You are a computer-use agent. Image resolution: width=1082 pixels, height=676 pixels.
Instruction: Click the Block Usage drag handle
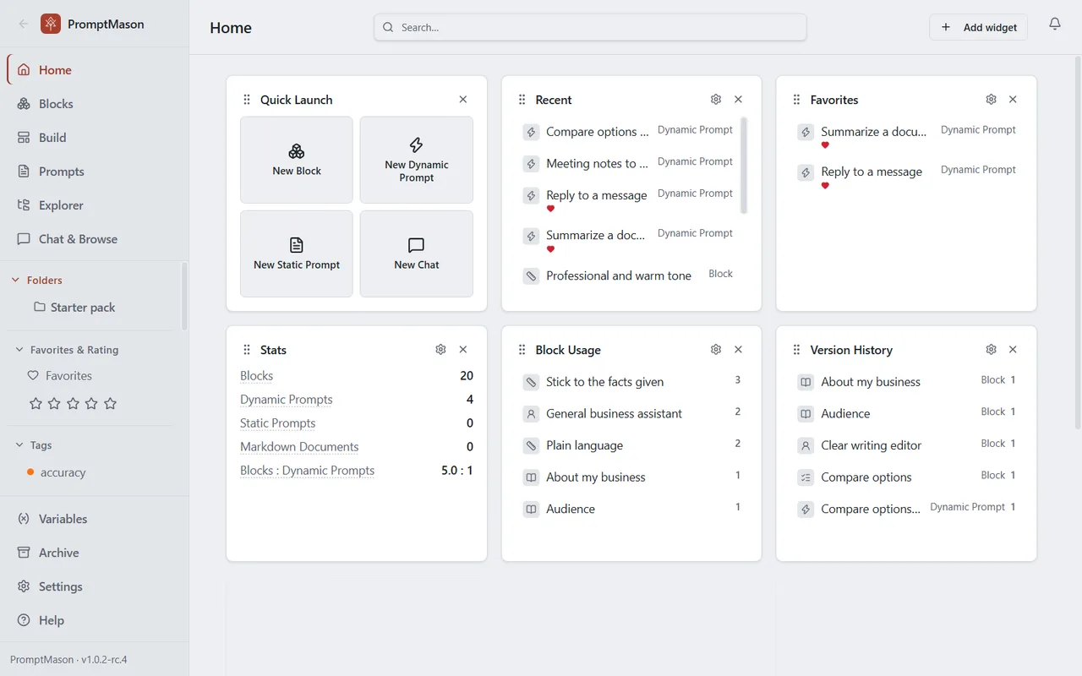pyautogui.click(x=522, y=350)
